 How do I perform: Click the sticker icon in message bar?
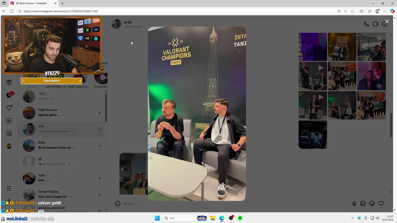[372, 203]
